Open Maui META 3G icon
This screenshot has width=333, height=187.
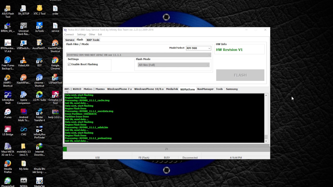coord(8,149)
